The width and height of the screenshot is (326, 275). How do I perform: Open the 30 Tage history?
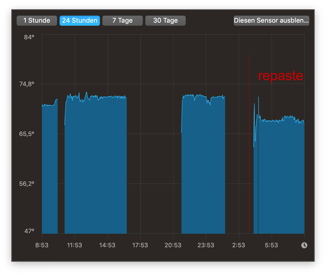point(166,21)
